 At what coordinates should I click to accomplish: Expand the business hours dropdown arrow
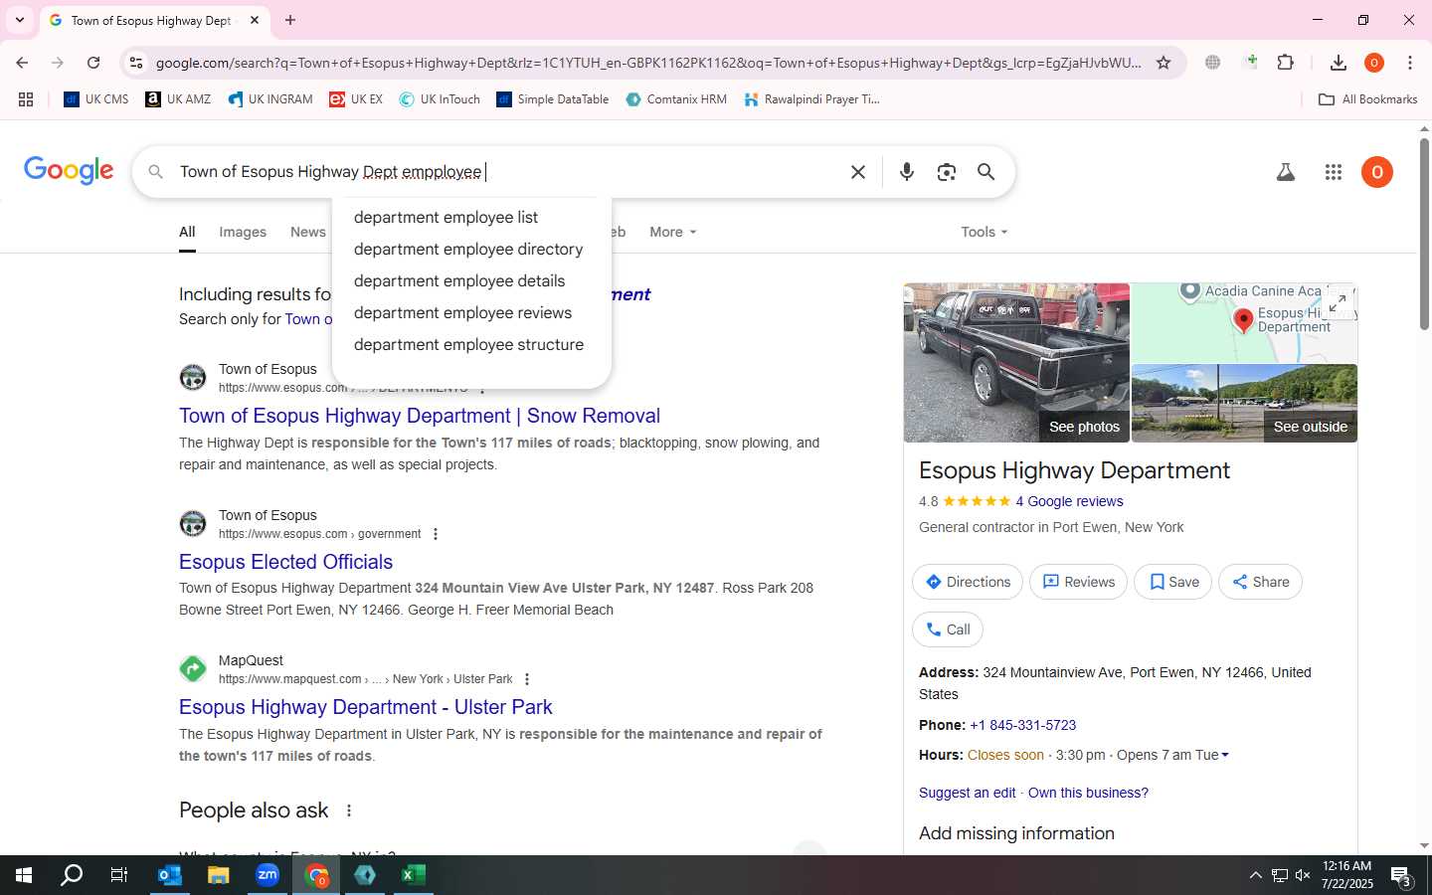(x=1225, y=755)
